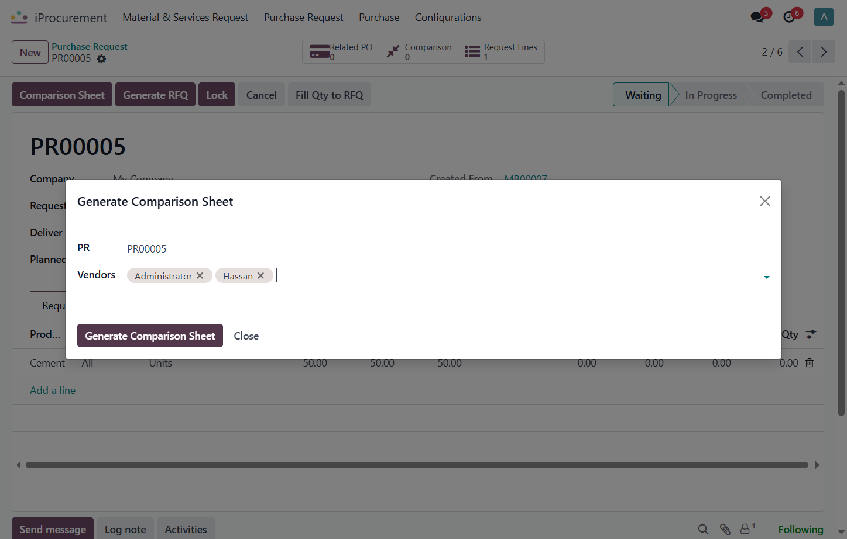Expand the Vendors dropdown arrow
This screenshot has height=539, width=847.
tap(766, 277)
